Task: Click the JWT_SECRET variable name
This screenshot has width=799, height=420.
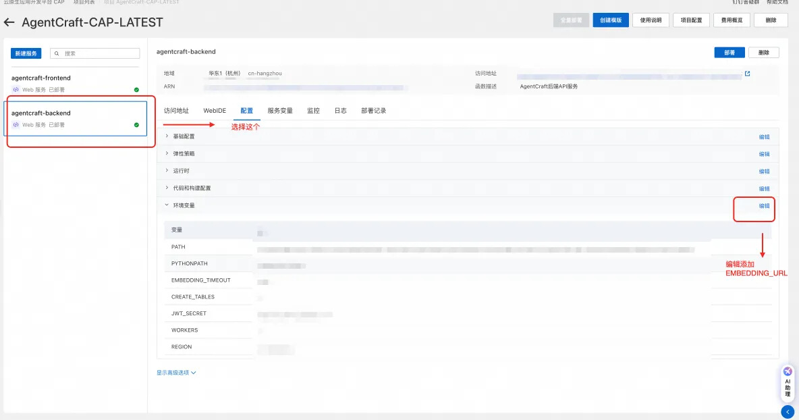Action: pyautogui.click(x=189, y=313)
